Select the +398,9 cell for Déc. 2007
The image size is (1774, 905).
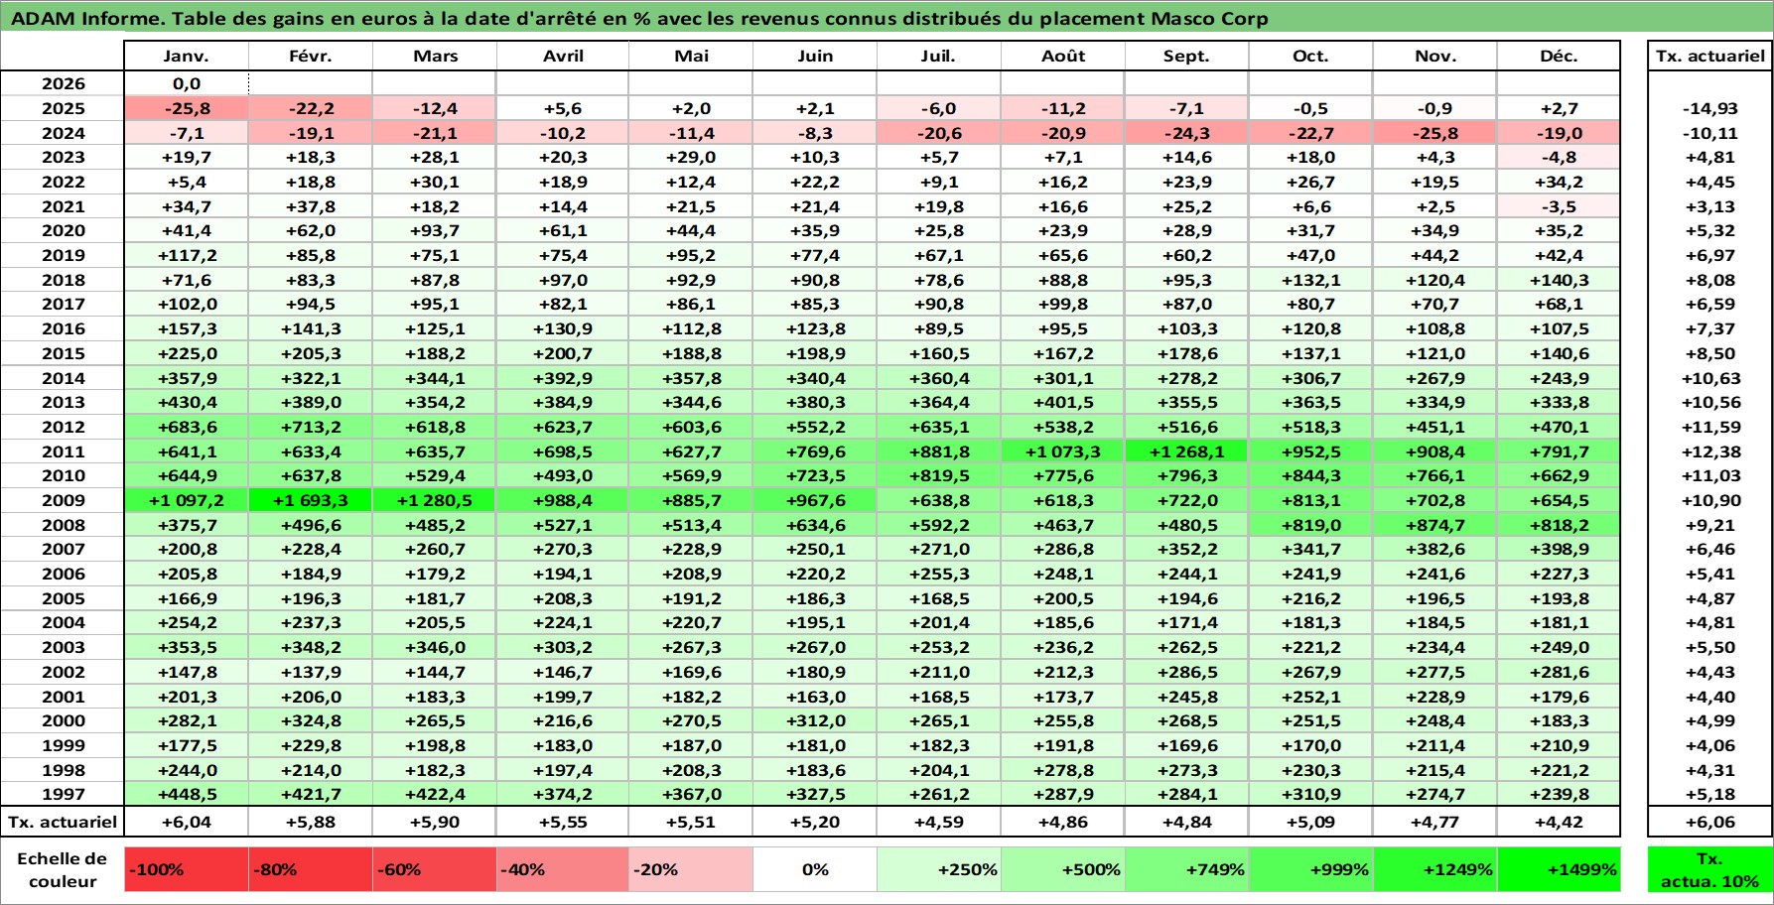1559,549
